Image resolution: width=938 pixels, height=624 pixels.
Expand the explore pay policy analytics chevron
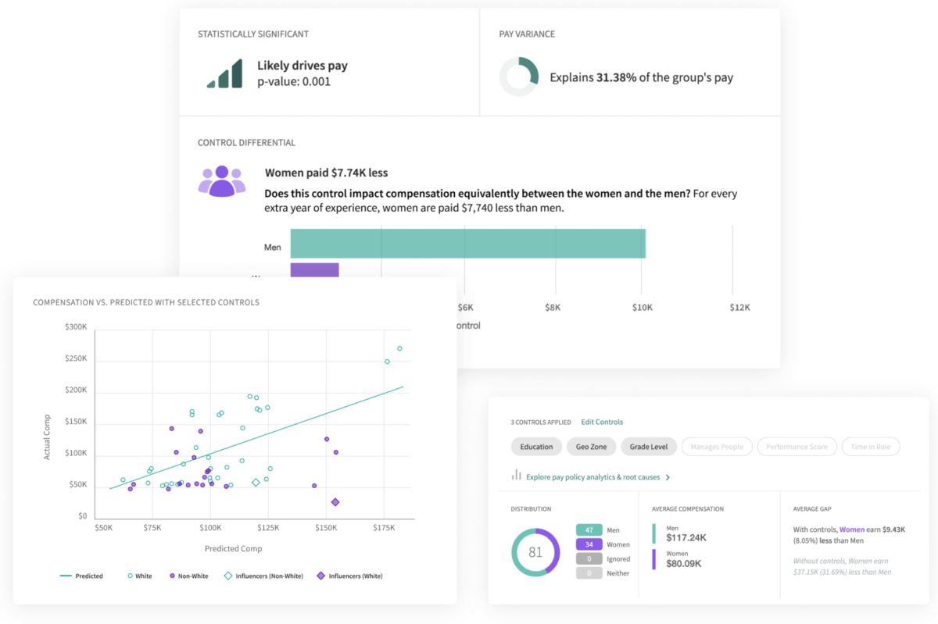(x=670, y=476)
